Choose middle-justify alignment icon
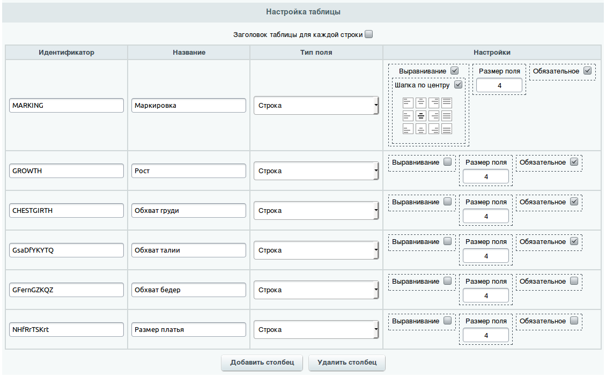The width and height of the screenshot is (606, 377). (x=447, y=115)
